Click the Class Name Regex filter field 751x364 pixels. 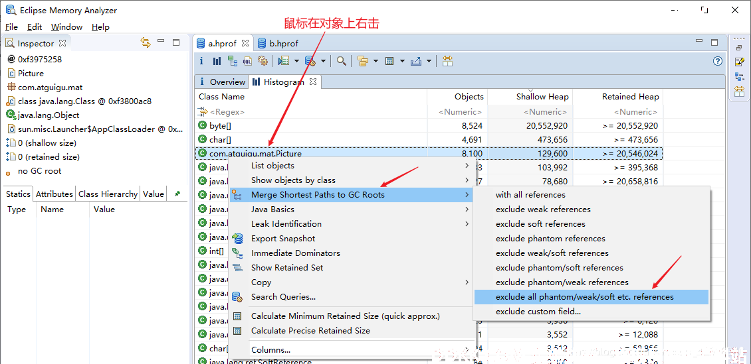[x=311, y=112]
